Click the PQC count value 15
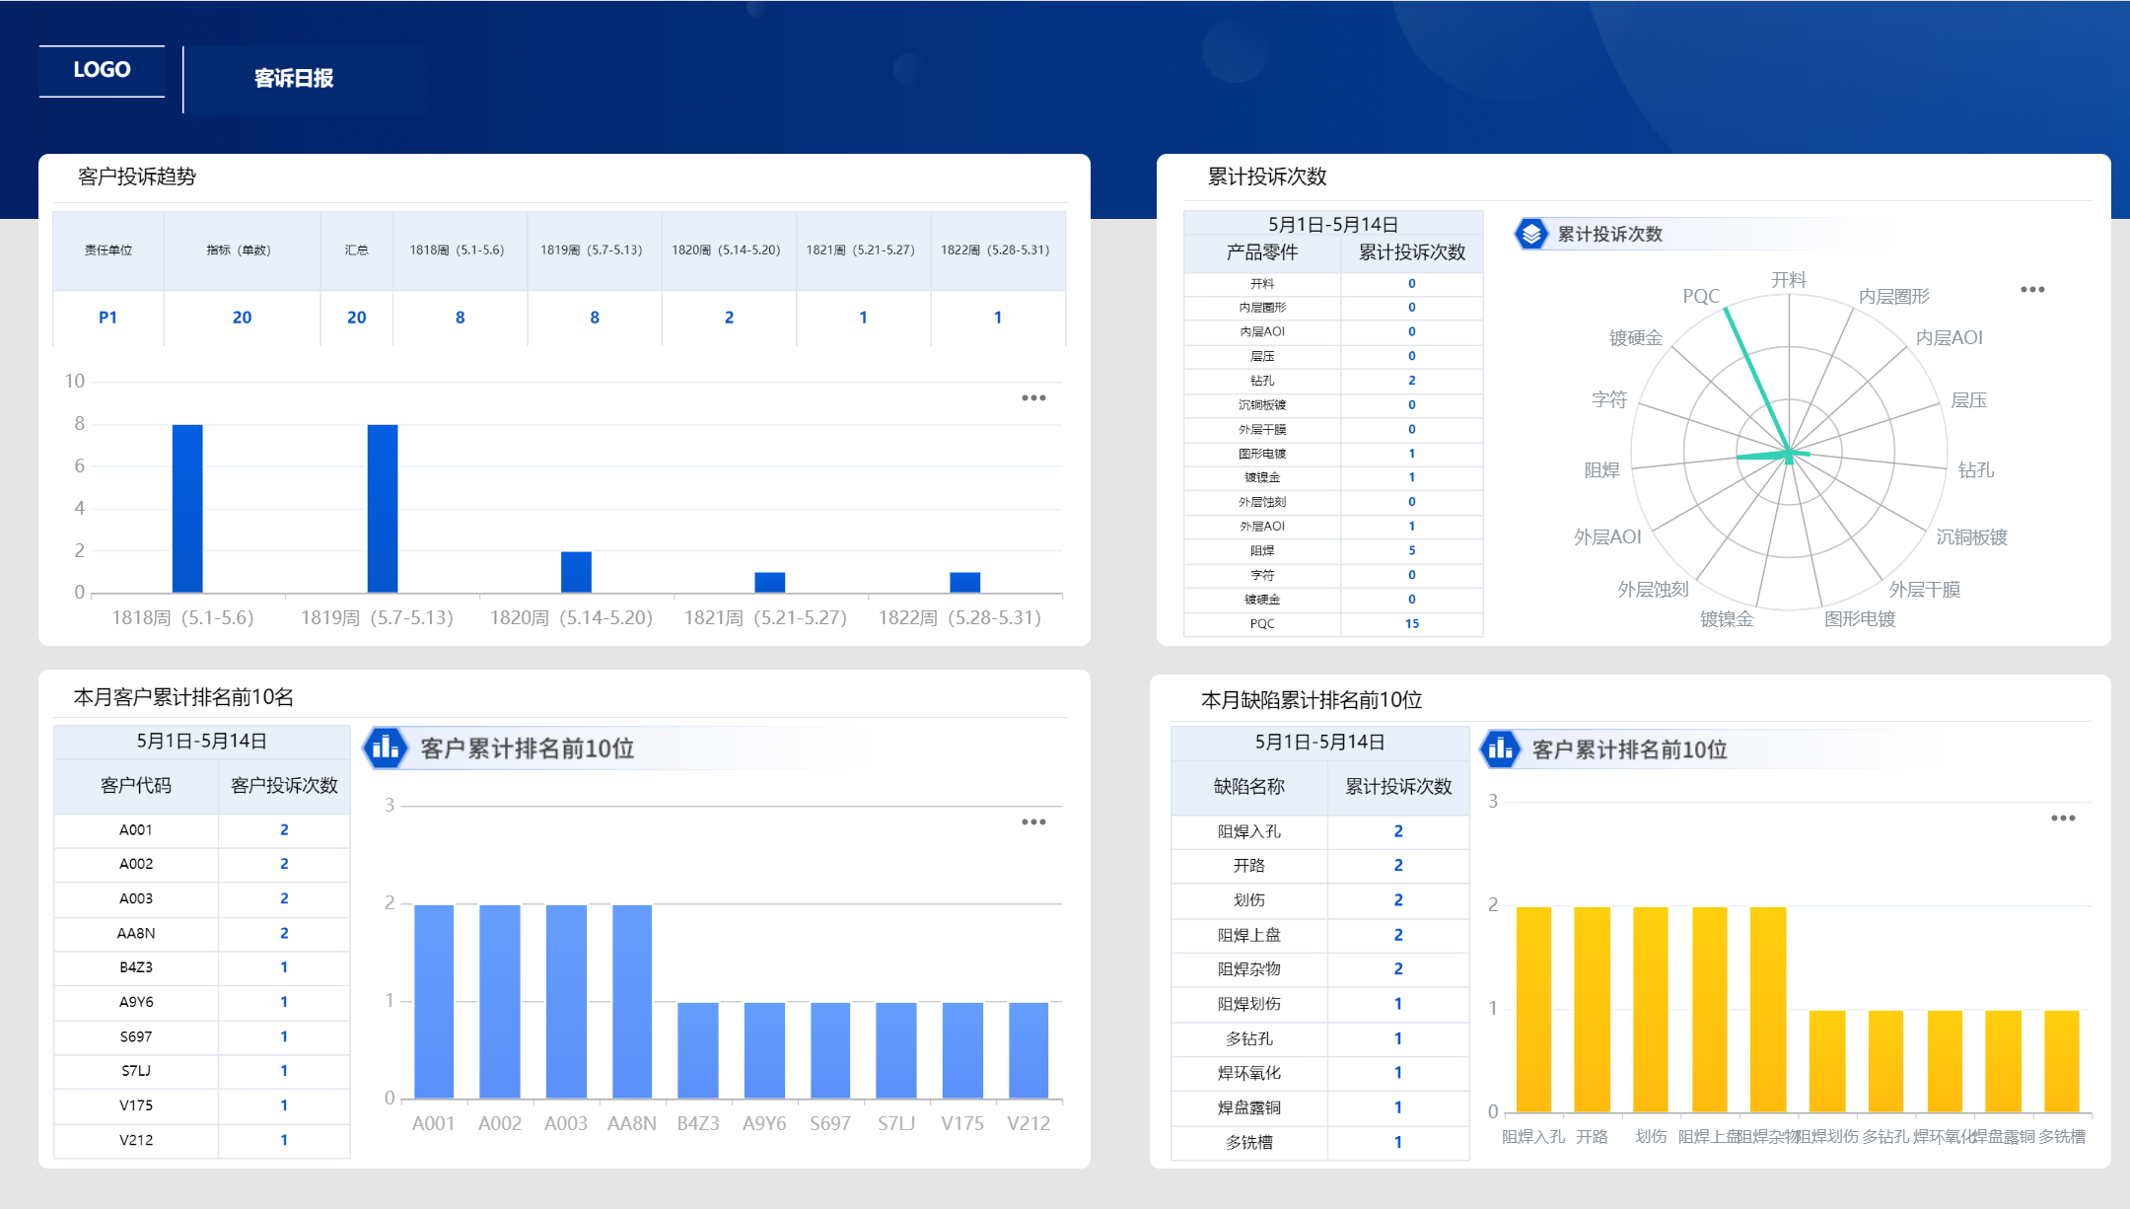The image size is (2130, 1209). click(1411, 623)
